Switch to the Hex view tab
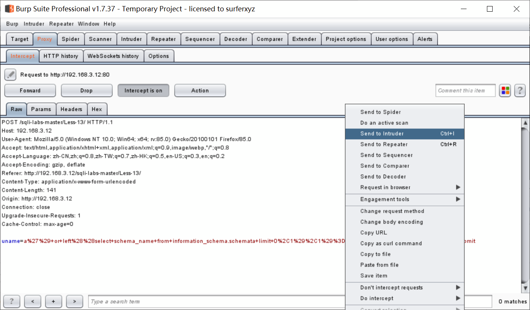530x310 pixels. pyautogui.click(x=97, y=109)
